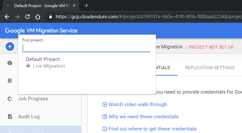Screen dimensions: 242x133
Task: Click the Google VM Migration Service title
Action: click(41, 30)
